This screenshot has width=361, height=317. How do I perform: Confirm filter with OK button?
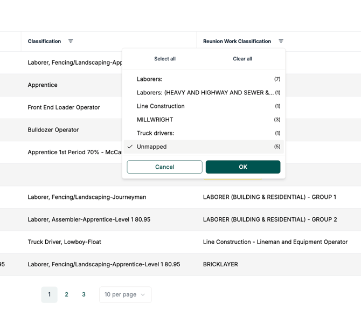[243, 167]
